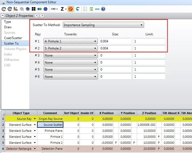The height and width of the screenshot is (153, 192).
Task: Toggle the red prohibition circle icon
Action: pyautogui.click(x=70, y=9)
